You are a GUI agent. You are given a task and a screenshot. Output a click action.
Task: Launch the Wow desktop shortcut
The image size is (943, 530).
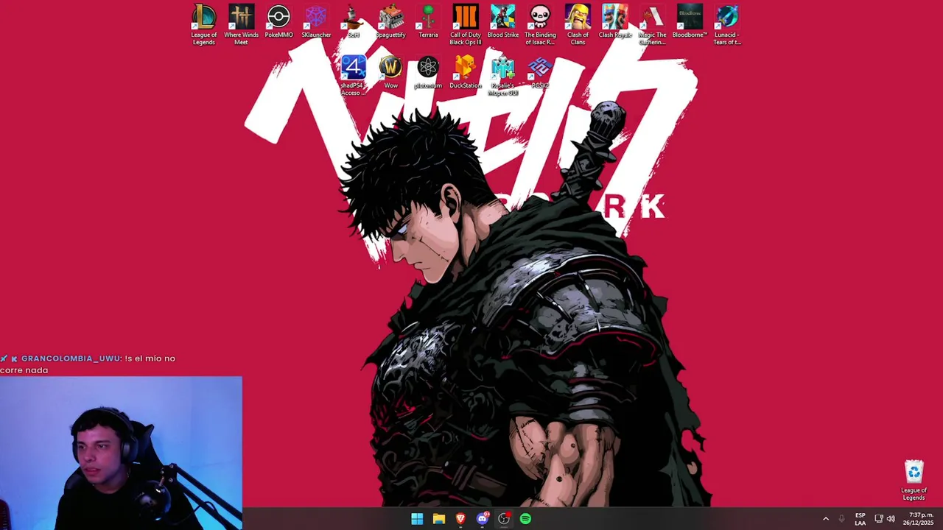390,72
